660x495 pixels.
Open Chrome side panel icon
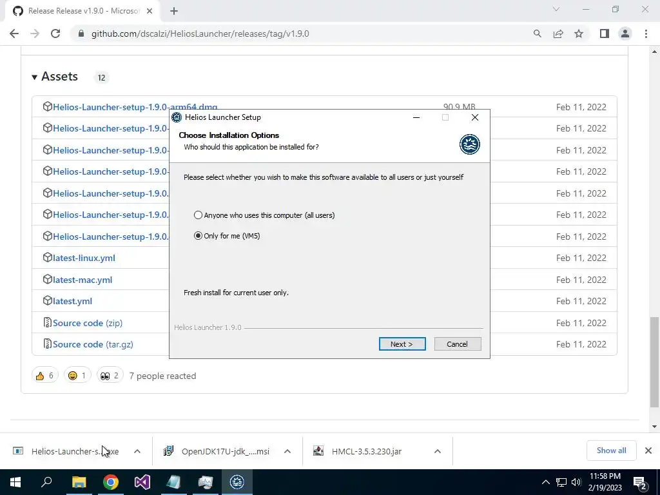605,34
